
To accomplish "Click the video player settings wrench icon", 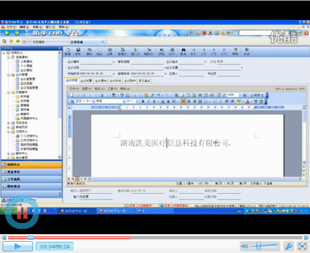I will click(288, 246).
